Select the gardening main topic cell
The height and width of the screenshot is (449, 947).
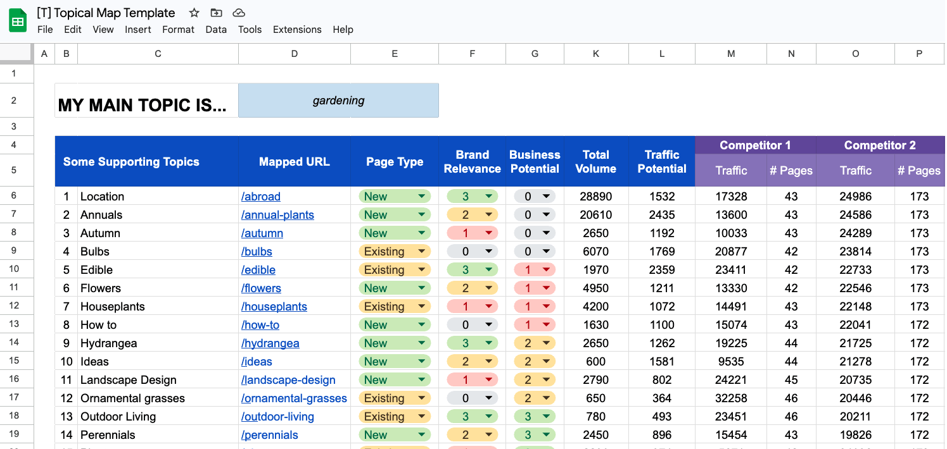click(338, 100)
